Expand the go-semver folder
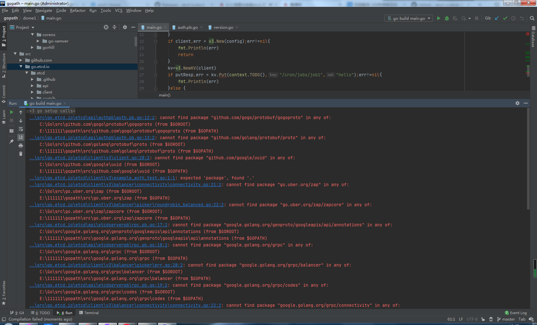The height and width of the screenshot is (325, 537). tap(38, 41)
